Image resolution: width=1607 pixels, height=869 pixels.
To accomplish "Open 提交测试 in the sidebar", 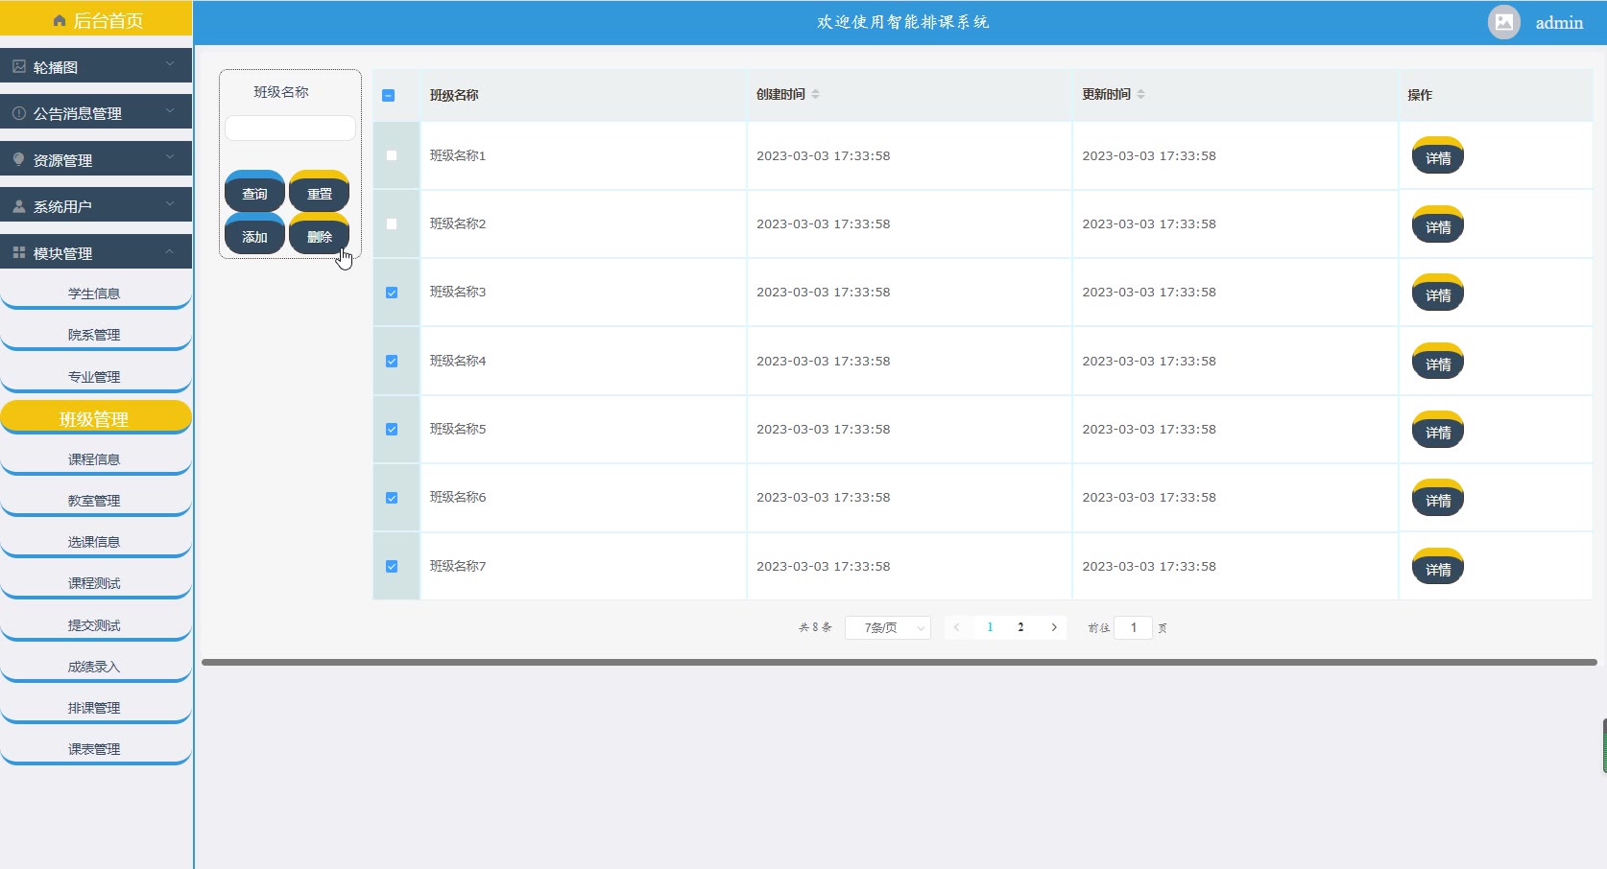I will [x=95, y=625].
